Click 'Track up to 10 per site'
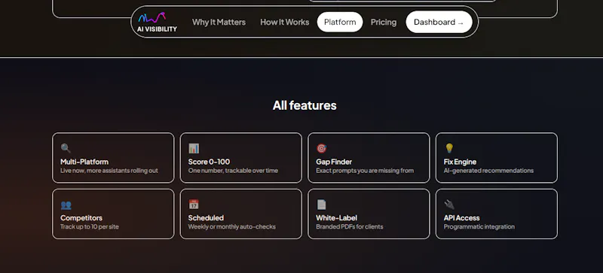Screen dimensions: 603x273 (x=90, y=226)
